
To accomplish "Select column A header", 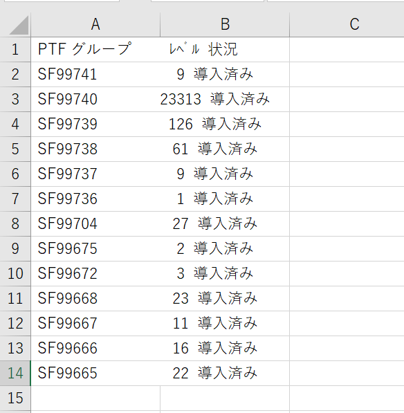I will click(95, 25).
